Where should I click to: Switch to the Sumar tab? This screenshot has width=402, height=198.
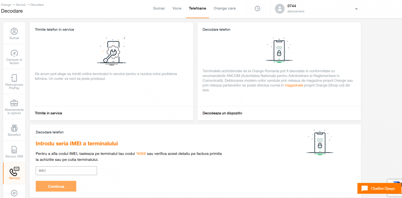tap(159, 8)
